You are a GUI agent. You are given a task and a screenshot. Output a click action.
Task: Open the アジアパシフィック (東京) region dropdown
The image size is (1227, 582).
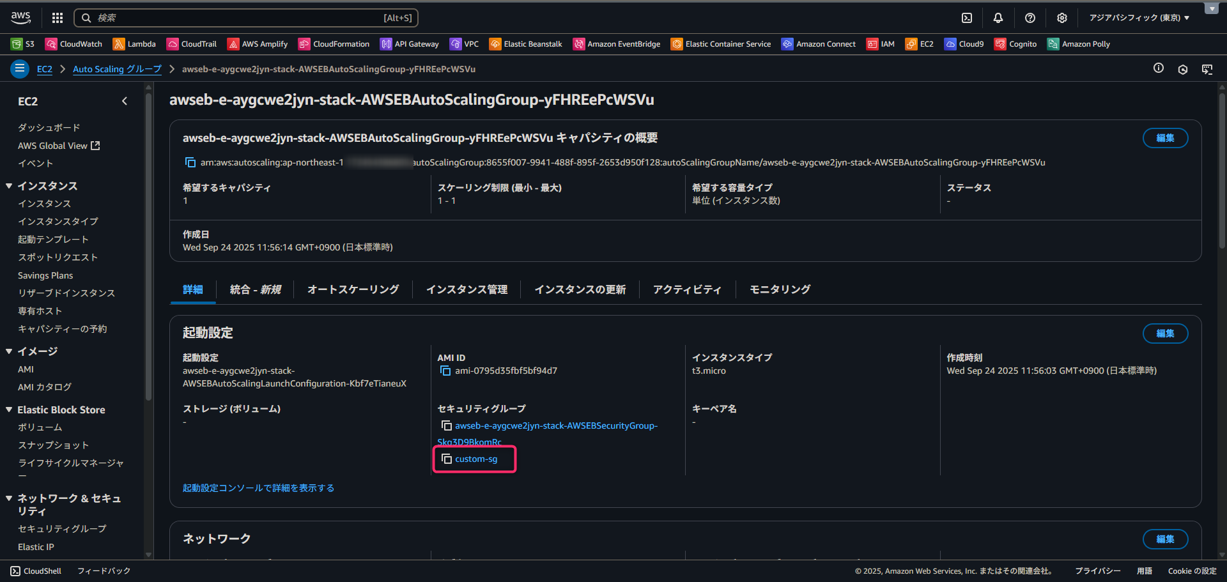1139,18
